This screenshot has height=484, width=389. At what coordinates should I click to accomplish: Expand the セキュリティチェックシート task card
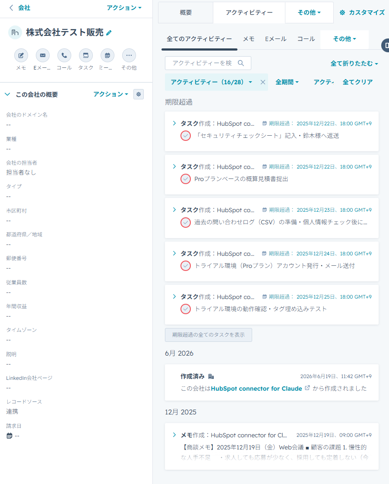coord(174,124)
